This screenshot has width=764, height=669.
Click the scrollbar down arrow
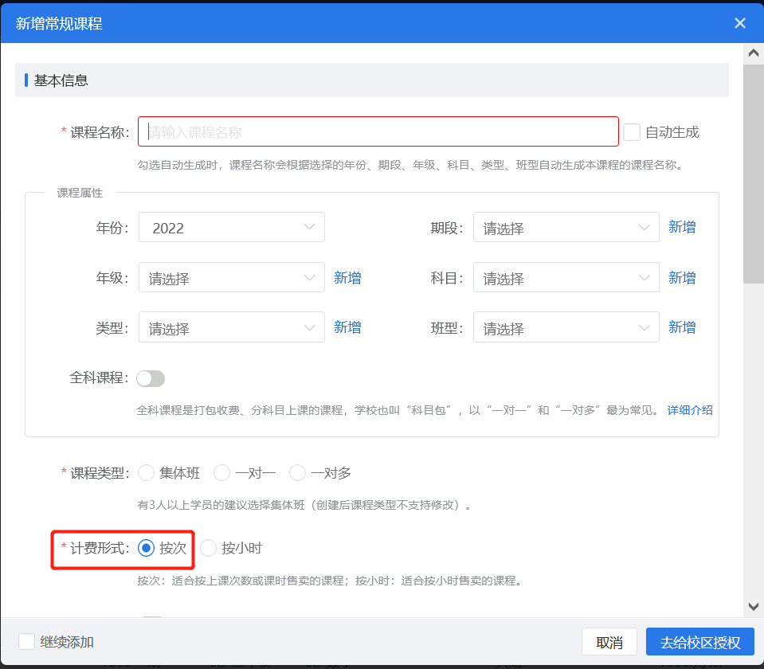754,607
